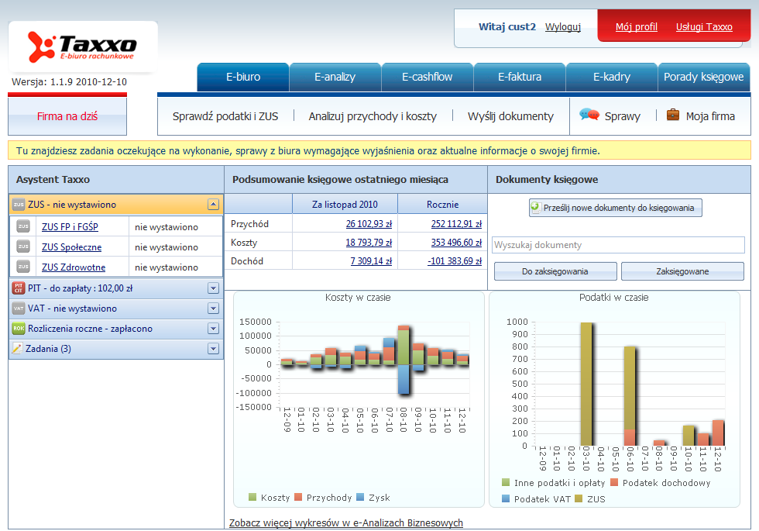
Task: Log out via Wyloguj link
Action: (562, 27)
